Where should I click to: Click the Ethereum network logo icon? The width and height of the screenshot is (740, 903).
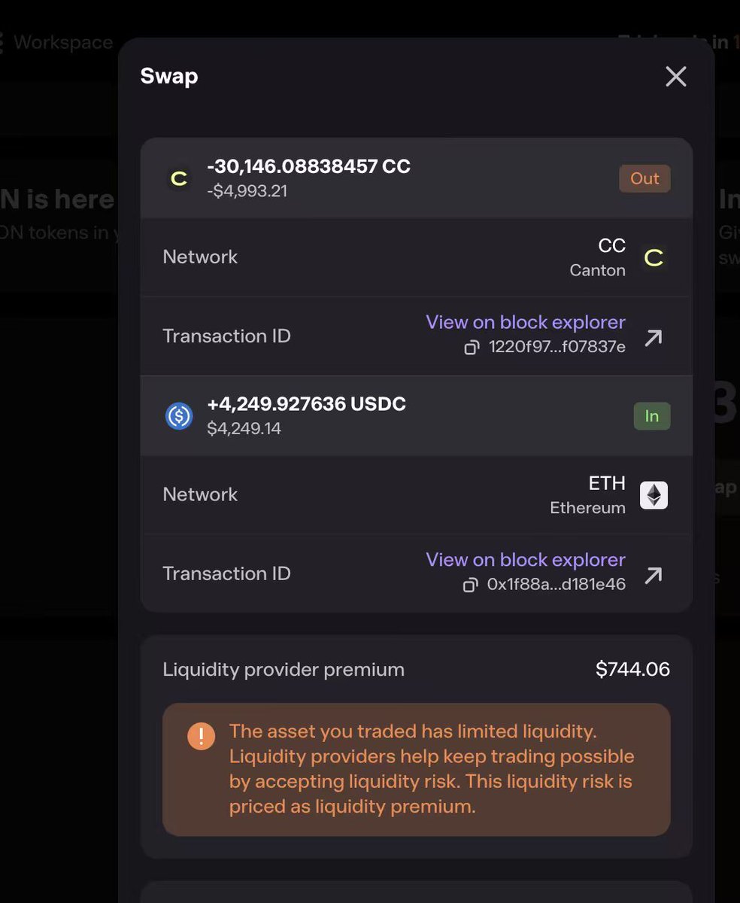(x=654, y=495)
